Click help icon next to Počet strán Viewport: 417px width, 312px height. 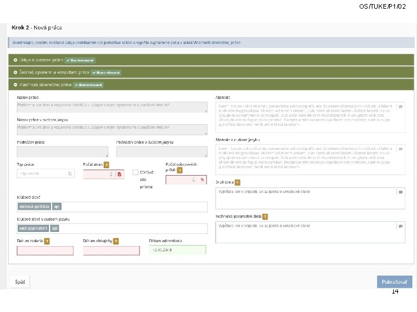(107, 165)
